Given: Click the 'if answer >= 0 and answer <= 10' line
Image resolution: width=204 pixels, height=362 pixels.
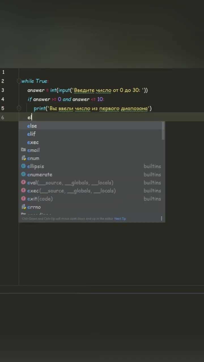Looking at the screenshot, I should pos(66,99).
